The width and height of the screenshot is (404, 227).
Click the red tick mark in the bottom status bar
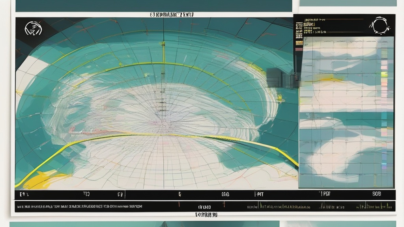[179, 205]
